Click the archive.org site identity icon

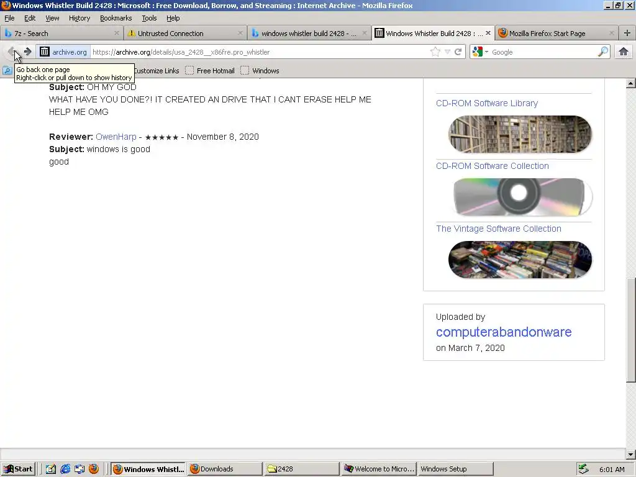pos(63,52)
